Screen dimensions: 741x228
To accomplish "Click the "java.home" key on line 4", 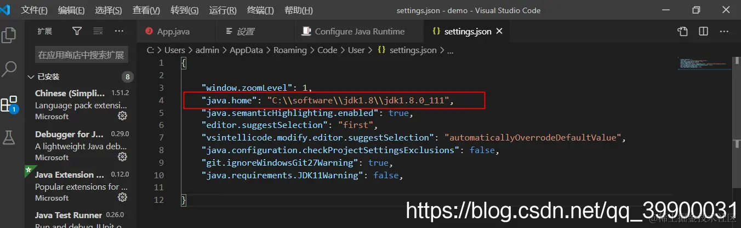I will pyautogui.click(x=230, y=101).
